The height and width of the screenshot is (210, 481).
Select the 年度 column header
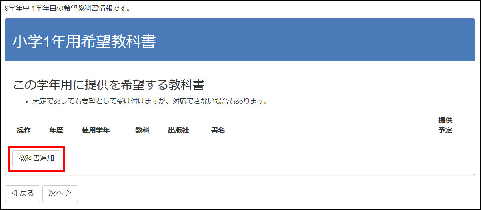tap(56, 130)
